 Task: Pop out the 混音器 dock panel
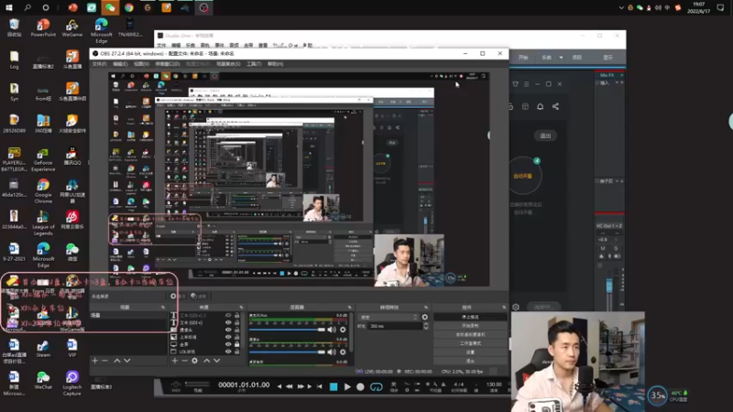349,308
